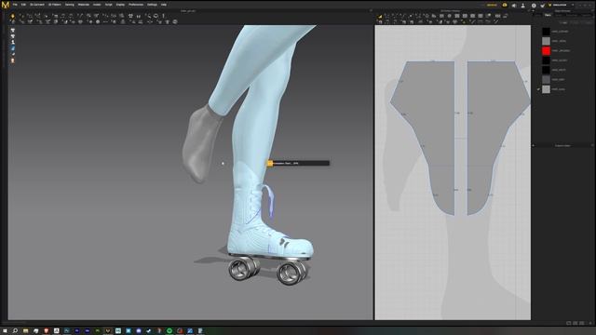Viewport: 596px width, 335px height.
Task: Open Spotify from the taskbar
Action: [x=169, y=331]
